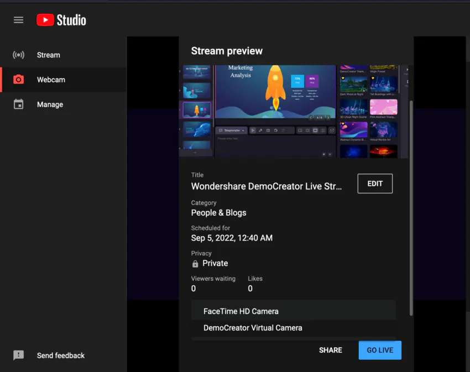Choose FaceTime HD Camera from the list

[294, 311]
